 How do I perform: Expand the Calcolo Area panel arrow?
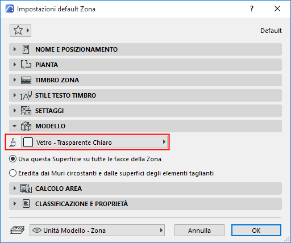[x=15, y=188]
